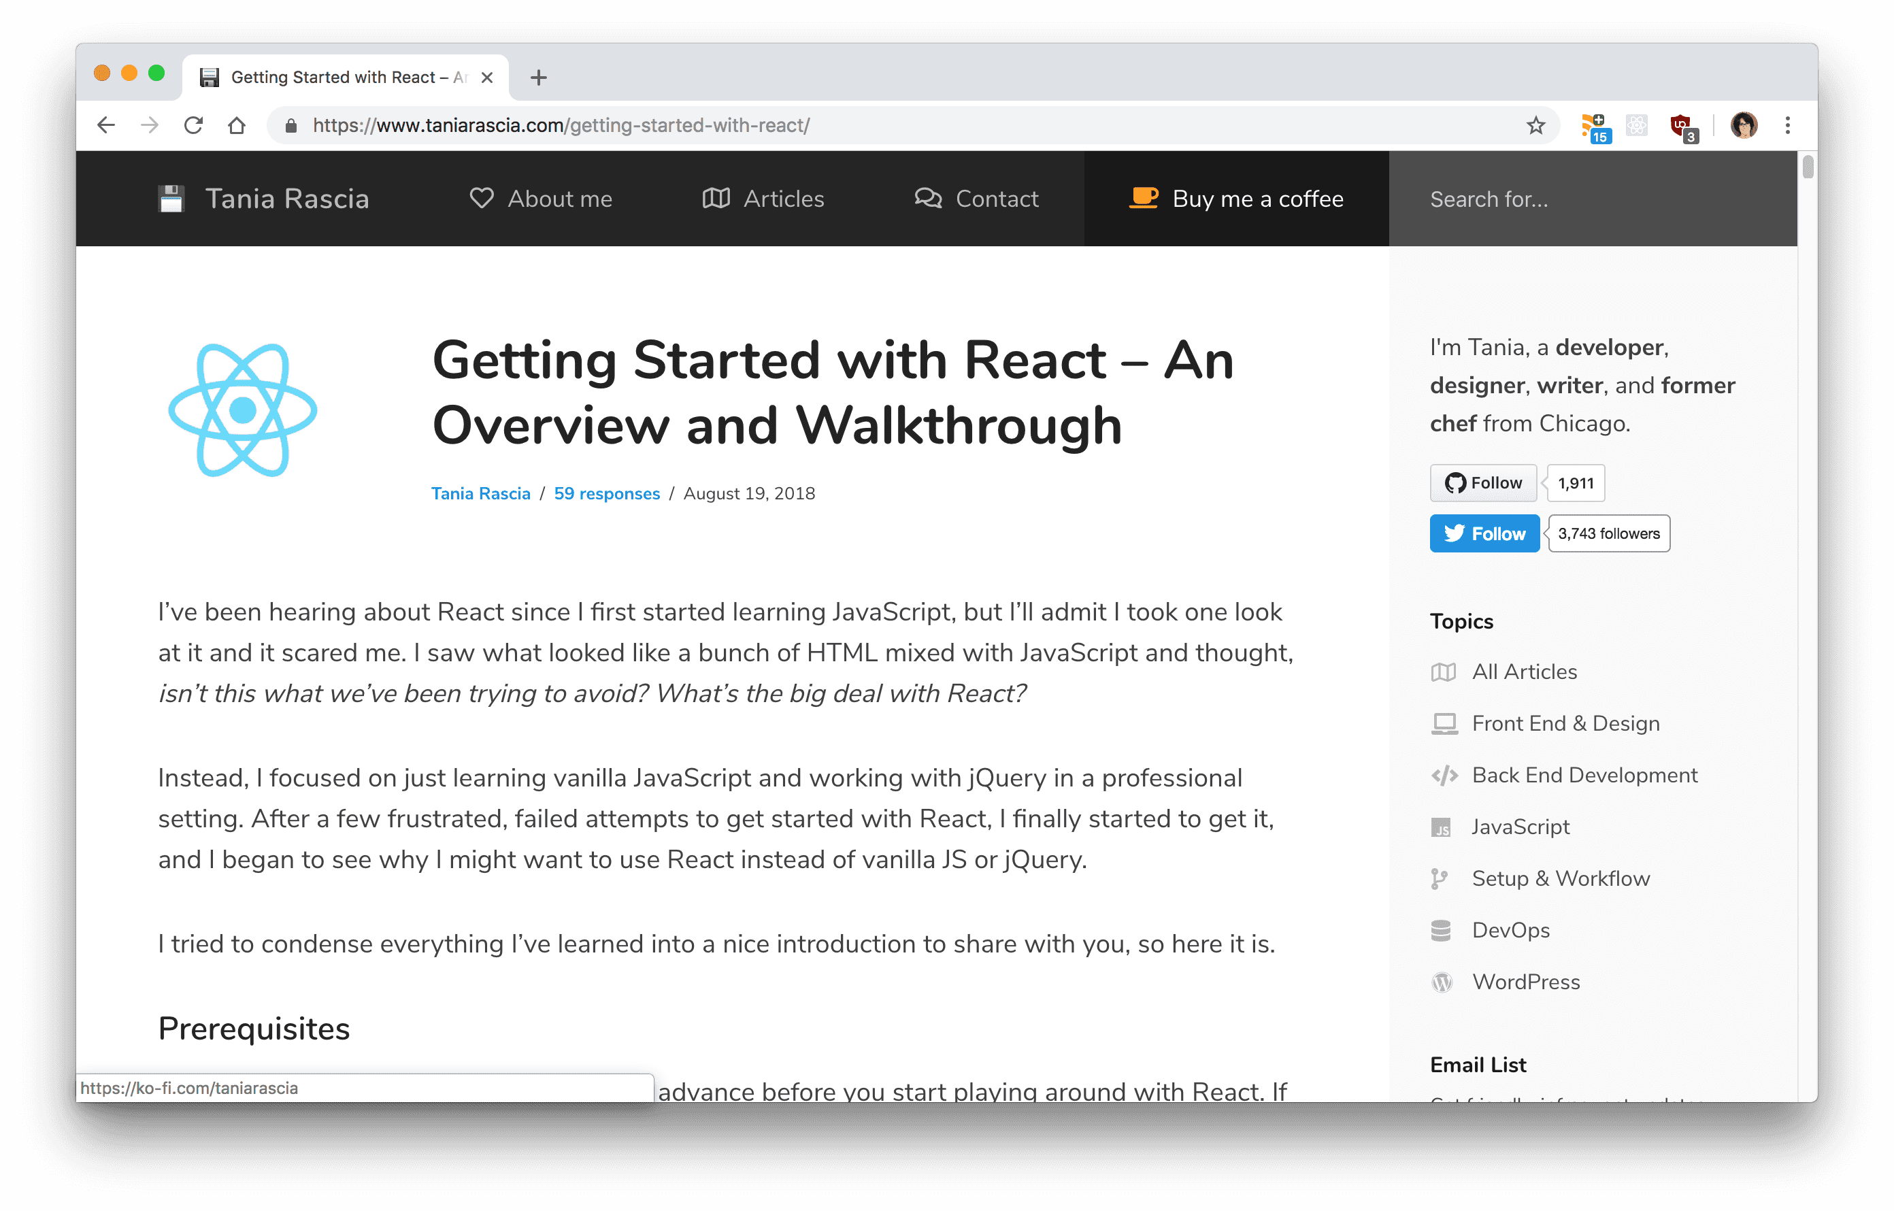
Task: Click the floppy disk site logo icon
Action: 171,199
